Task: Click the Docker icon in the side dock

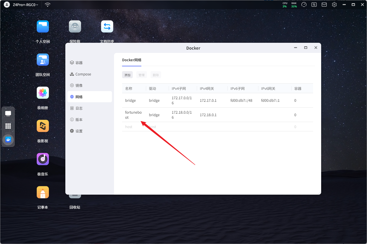Action: point(8,139)
